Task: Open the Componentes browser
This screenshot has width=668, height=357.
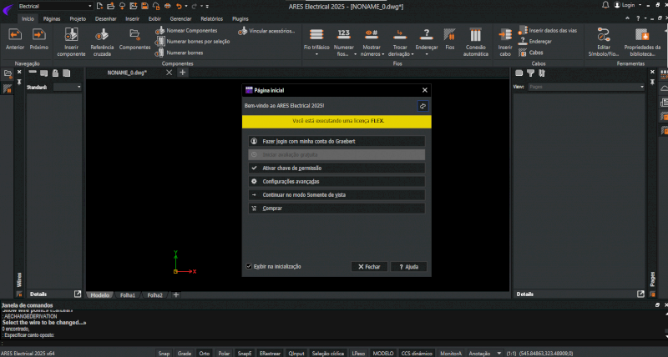Action: pos(134,39)
